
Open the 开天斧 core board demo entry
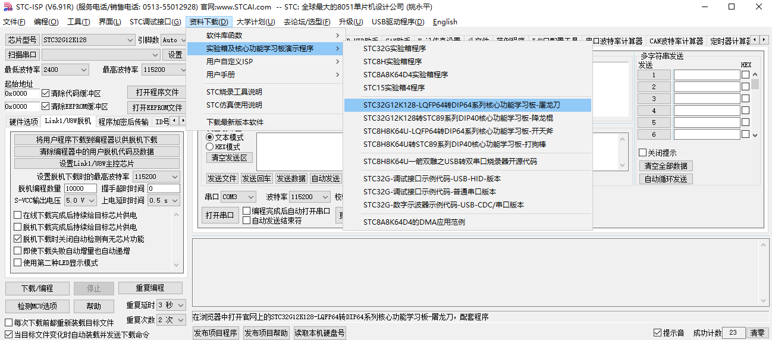467,131
